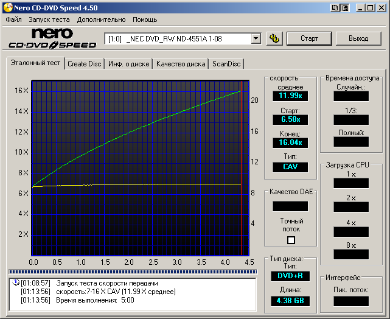Click the floppy disk icon in title bar
The height and width of the screenshot is (319, 390).
click(345, 7)
